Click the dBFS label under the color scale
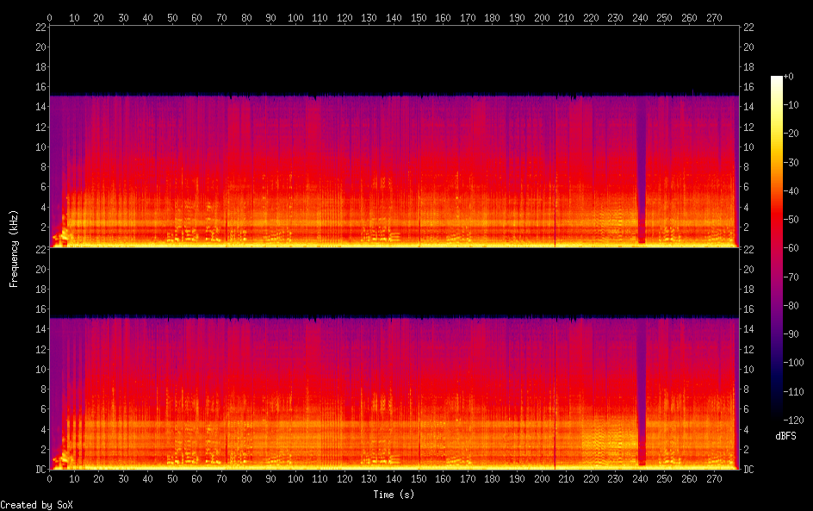This screenshot has height=511, width=813. tap(785, 437)
